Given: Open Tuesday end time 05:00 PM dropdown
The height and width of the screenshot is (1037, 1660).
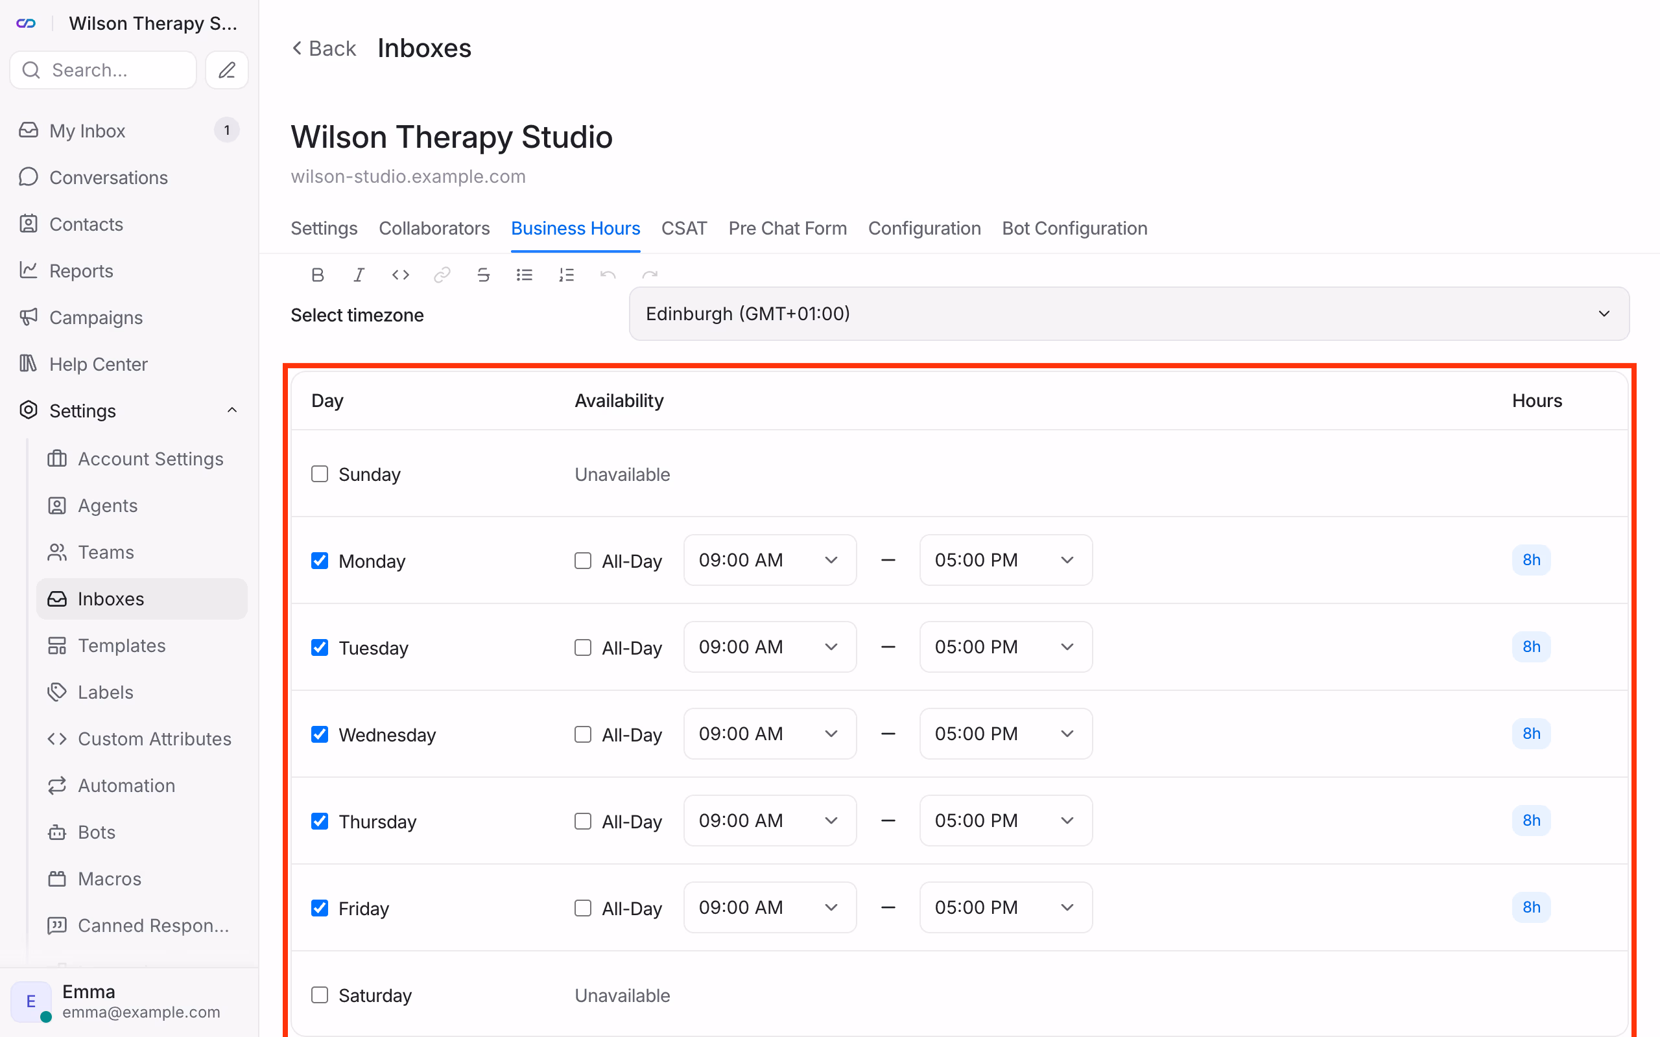Looking at the screenshot, I should tap(1006, 647).
